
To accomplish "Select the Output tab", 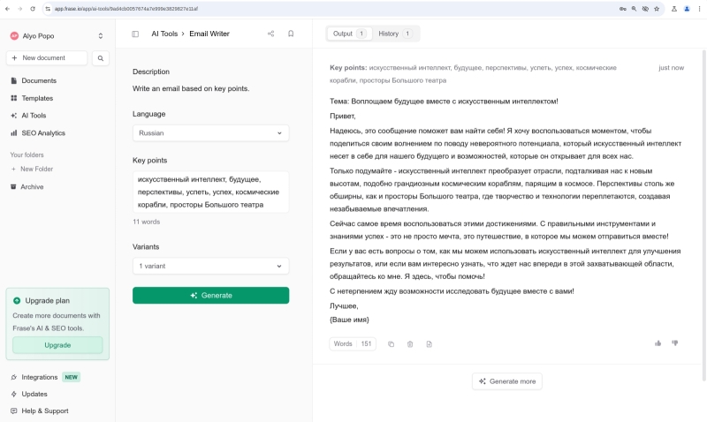I will [348, 34].
